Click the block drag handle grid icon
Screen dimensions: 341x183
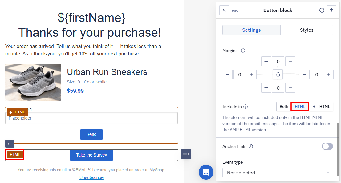click(x=10, y=144)
